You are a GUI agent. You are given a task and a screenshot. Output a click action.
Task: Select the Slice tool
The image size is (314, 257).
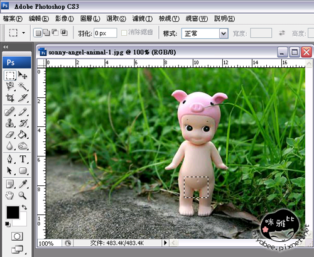click(23, 97)
